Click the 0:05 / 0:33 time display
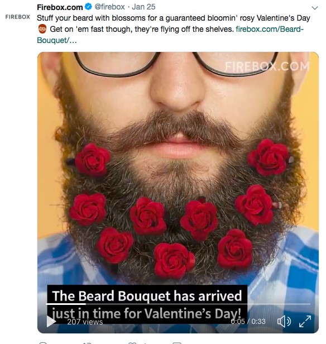The width and height of the screenshot is (326, 344). pos(248,322)
